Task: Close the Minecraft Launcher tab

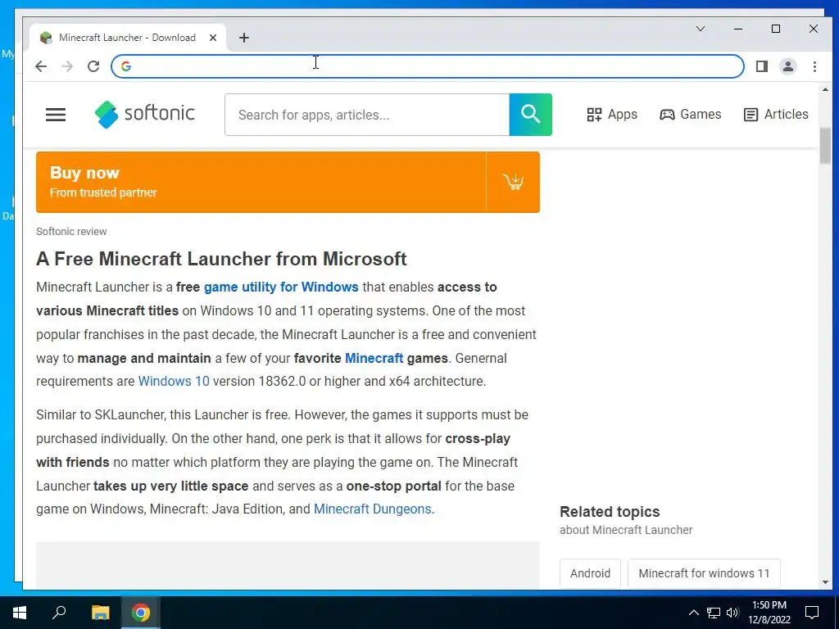Action: [213, 38]
